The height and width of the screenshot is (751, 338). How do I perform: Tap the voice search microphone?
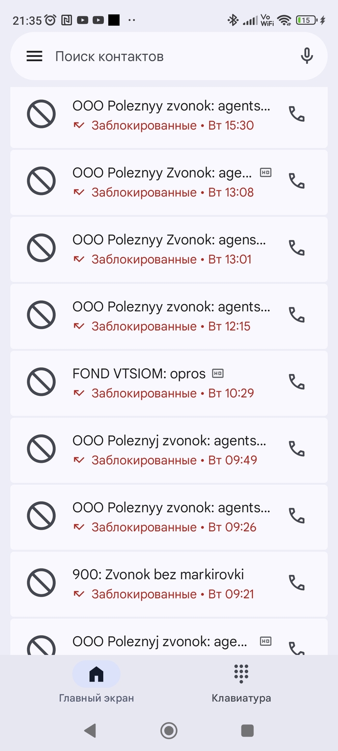[x=307, y=56]
